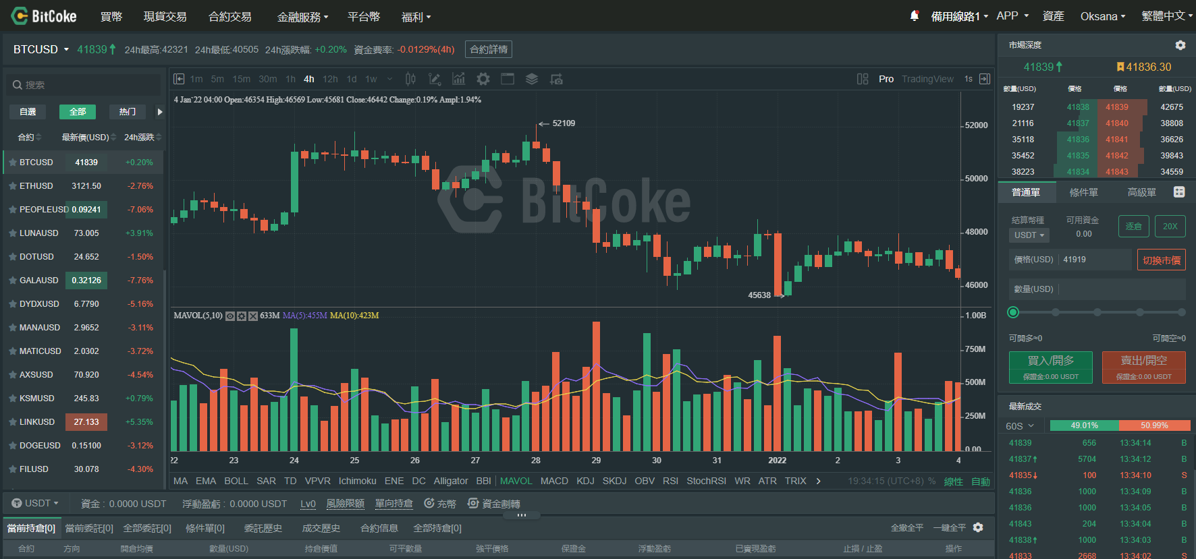Open the chart settings gear icon
This screenshot has width=1196, height=559.
(x=483, y=79)
